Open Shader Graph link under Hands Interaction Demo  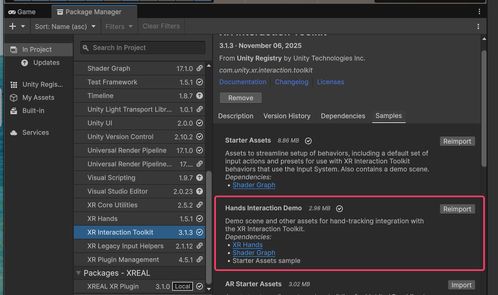(x=254, y=253)
